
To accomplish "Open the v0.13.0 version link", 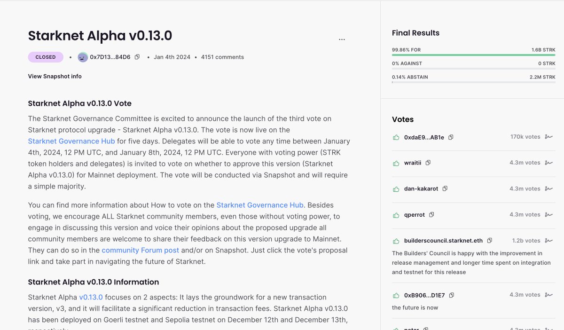I will 91,297.
